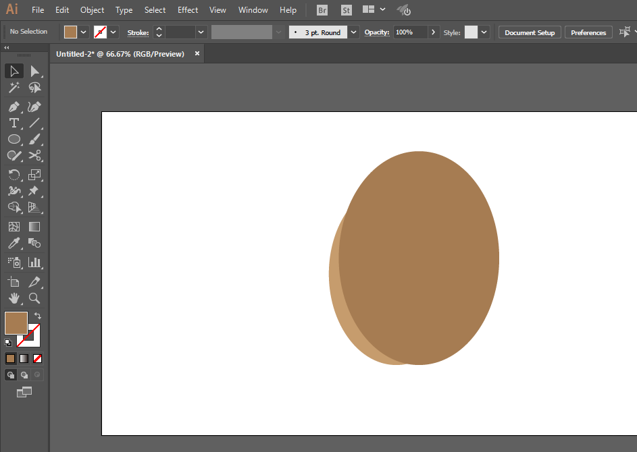Click the brown Fill swatch in toolbox

coord(16,323)
